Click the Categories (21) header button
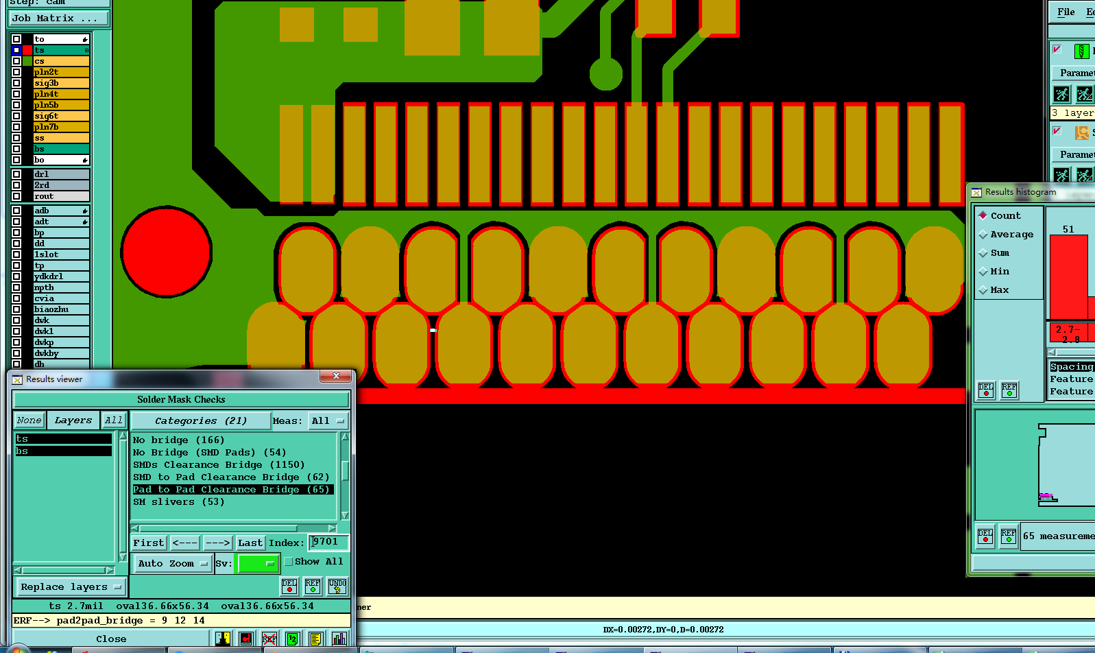 200,420
